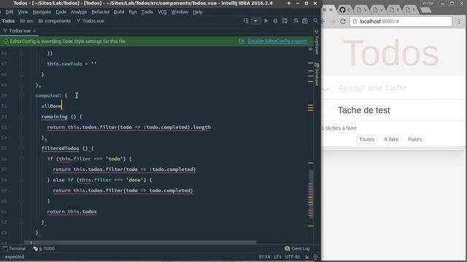This screenshot has width=467, height=262.
Task: Select the A faire filter
Action: pos(391,139)
